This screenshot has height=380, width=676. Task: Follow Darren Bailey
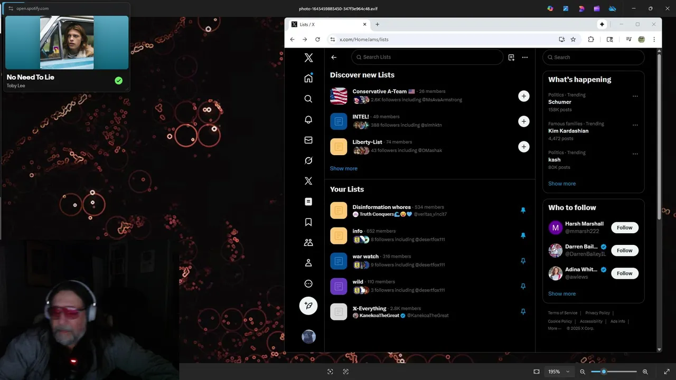coord(625,250)
